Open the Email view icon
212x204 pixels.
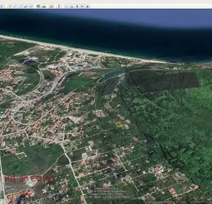click(66, 7)
